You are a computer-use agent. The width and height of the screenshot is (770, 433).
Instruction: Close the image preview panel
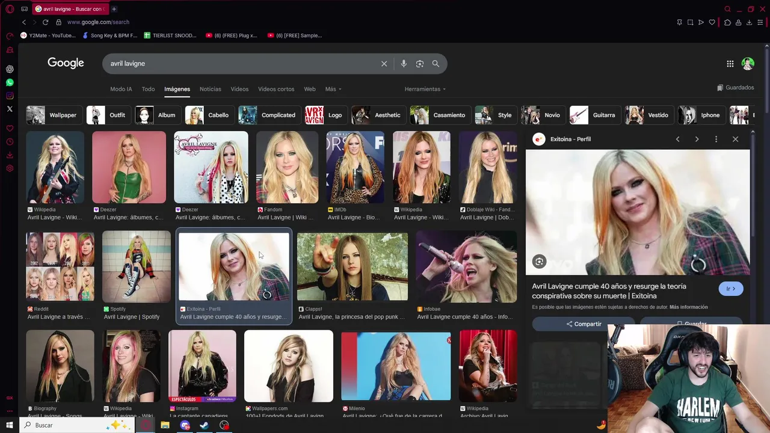735,139
